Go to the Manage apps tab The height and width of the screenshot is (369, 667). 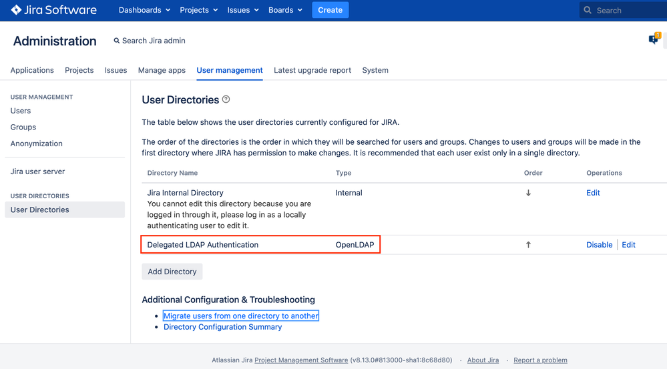point(162,70)
